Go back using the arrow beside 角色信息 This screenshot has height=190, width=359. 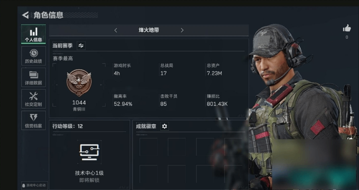(26, 15)
